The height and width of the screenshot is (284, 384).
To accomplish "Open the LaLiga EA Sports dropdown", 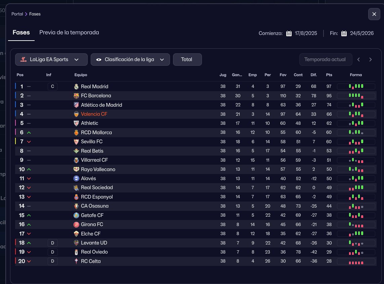I will [51, 59].
